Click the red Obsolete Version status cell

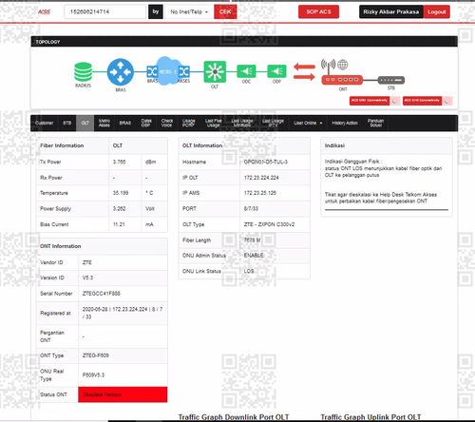tap(123, 394)
